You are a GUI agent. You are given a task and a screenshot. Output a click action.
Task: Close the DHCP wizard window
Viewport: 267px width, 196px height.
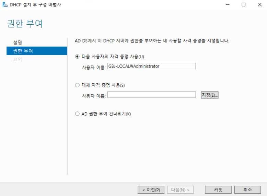pyautogui.click(x=260, y=4)
